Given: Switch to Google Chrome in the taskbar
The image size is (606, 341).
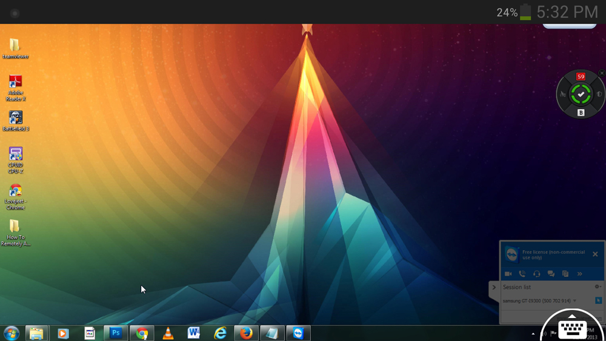Looking at the screenshot, I should coord(142,333).
